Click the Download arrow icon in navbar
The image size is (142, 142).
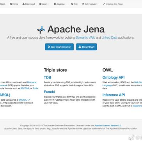coord(23,4)
